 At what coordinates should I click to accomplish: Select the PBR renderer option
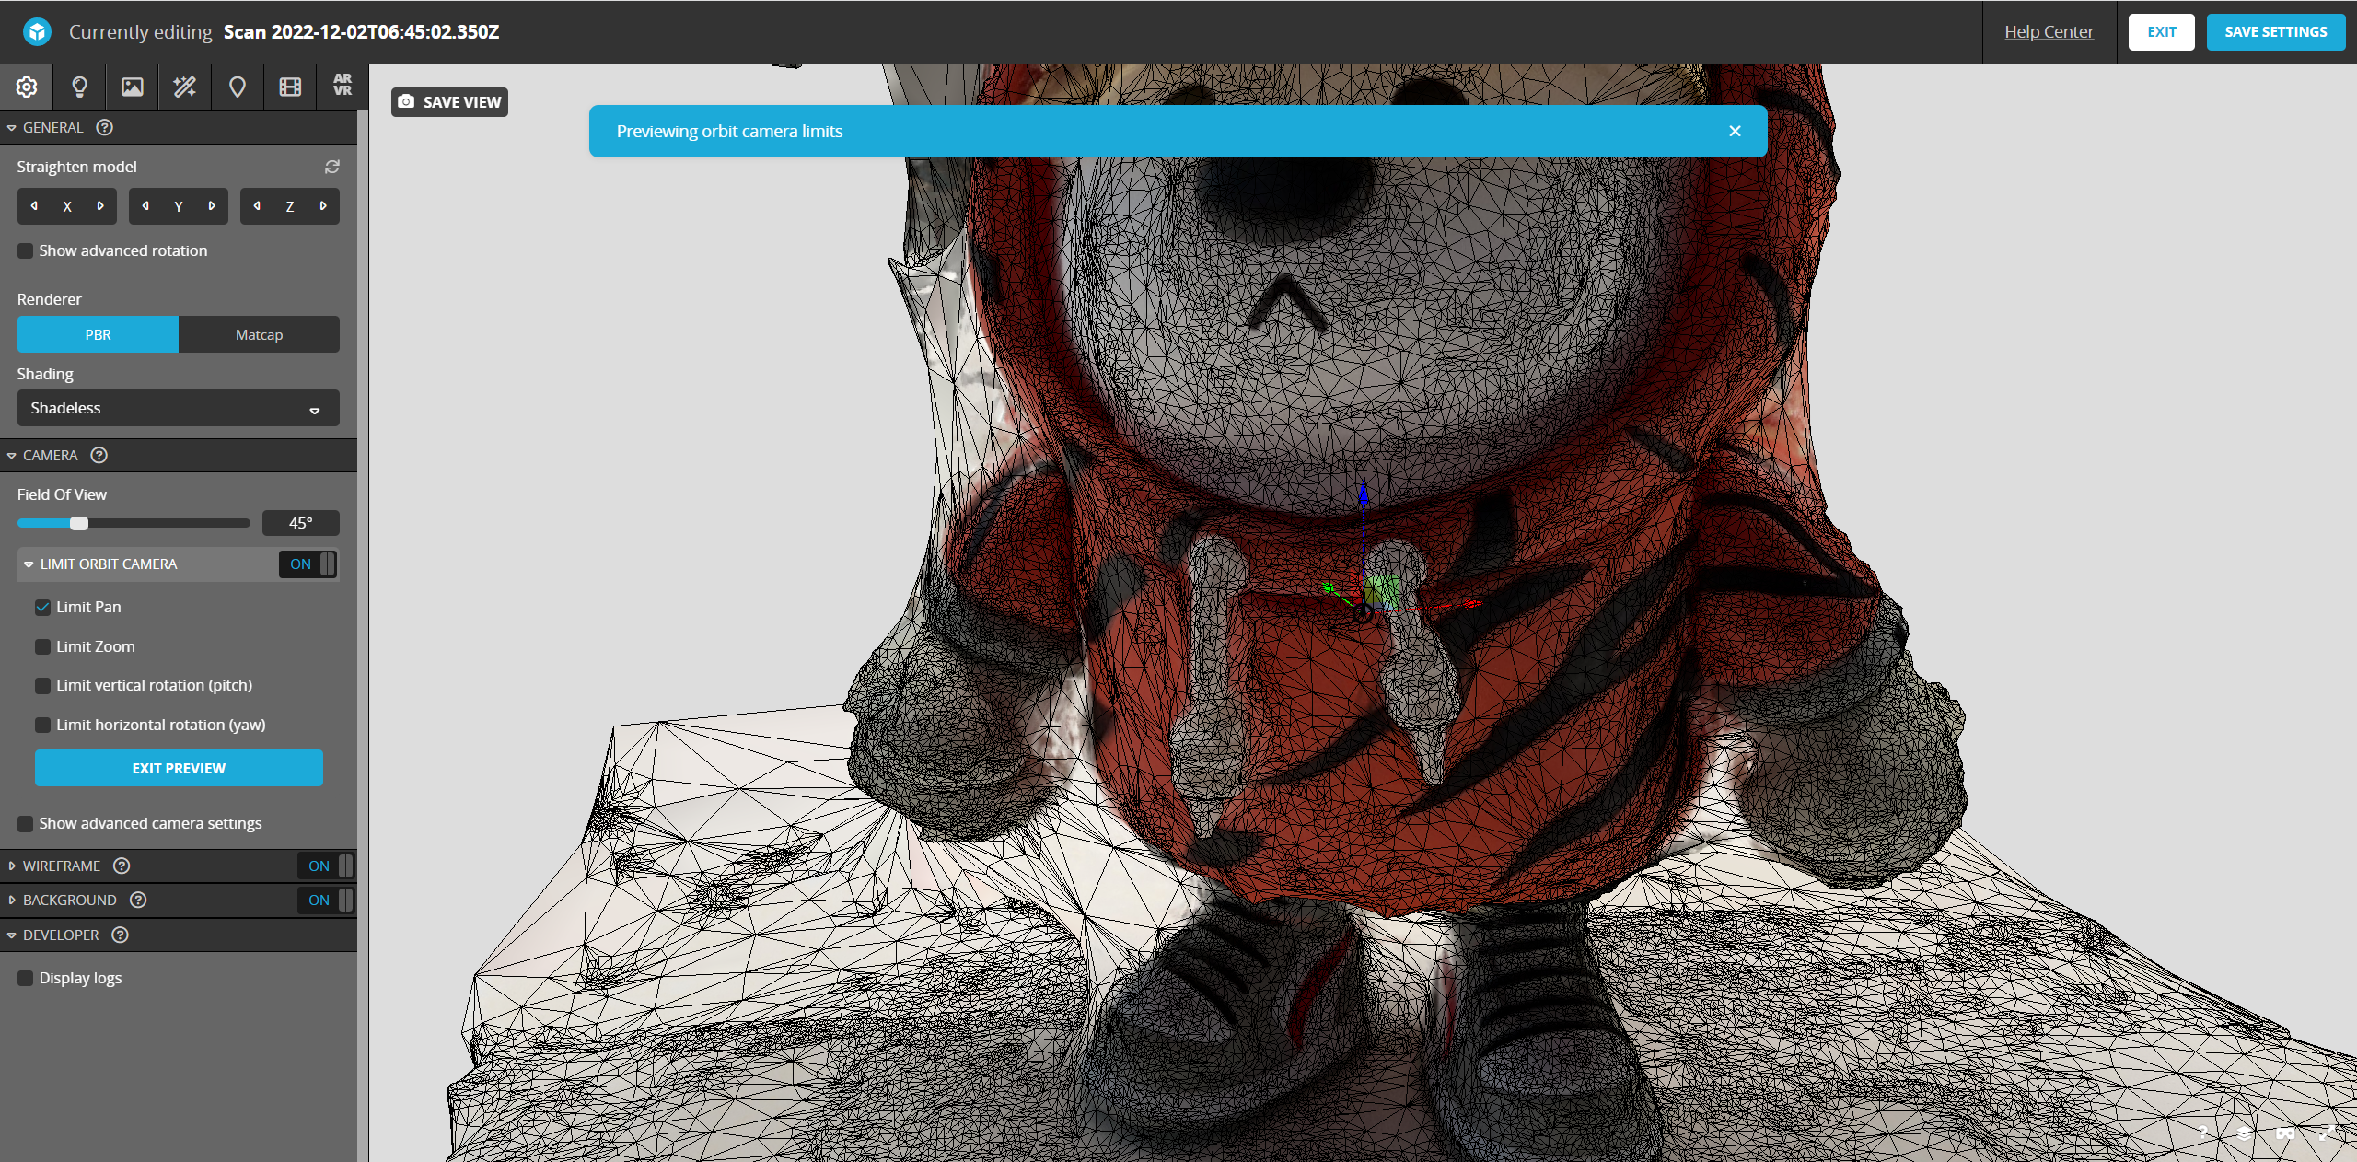tap(98, 334)
